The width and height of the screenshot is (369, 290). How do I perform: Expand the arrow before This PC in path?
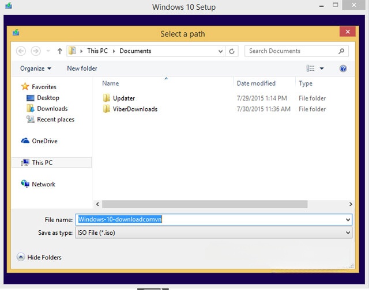coord(81,51)
